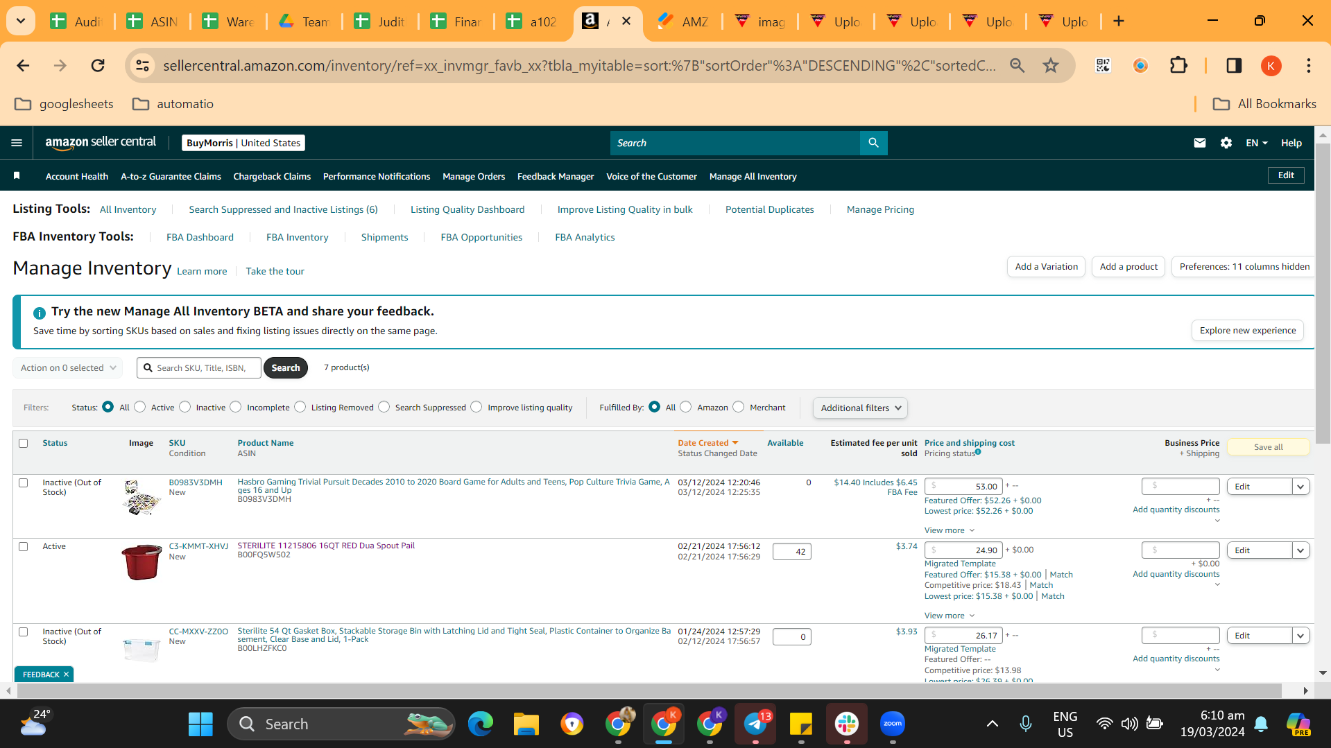The image size is (1331, 748).
Task: Choose the Active status filter
Action: pos(140,407)
